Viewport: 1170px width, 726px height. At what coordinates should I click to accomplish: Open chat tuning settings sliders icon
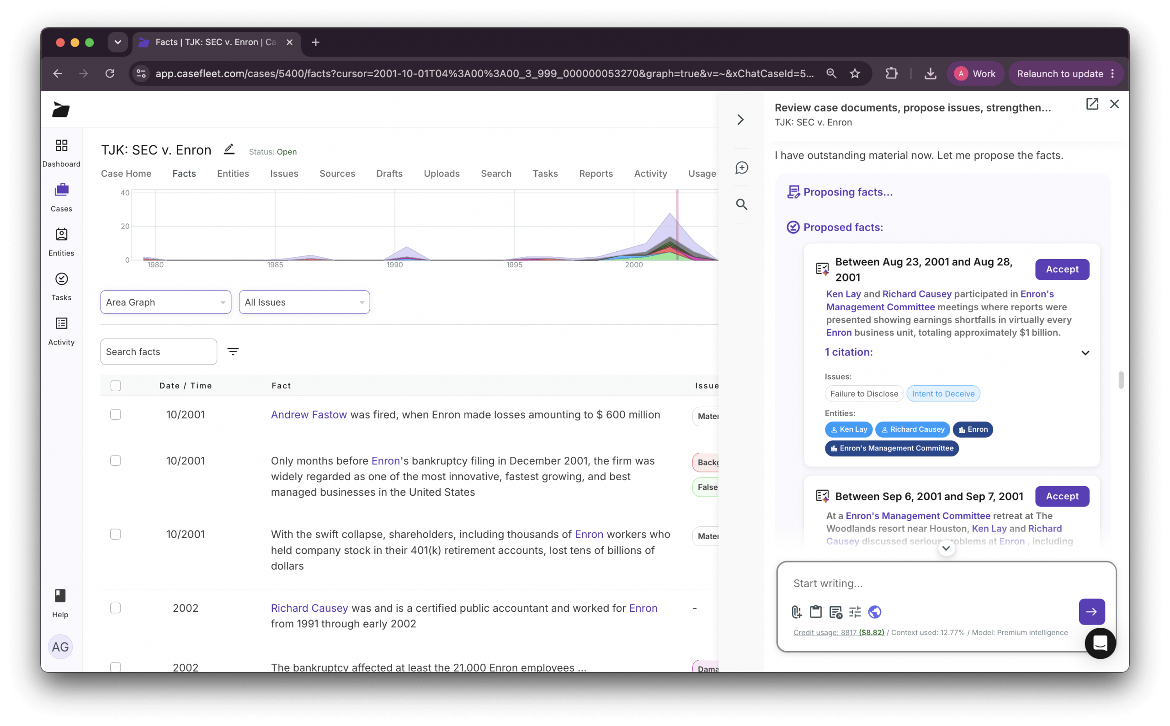[x=855, y=612]
